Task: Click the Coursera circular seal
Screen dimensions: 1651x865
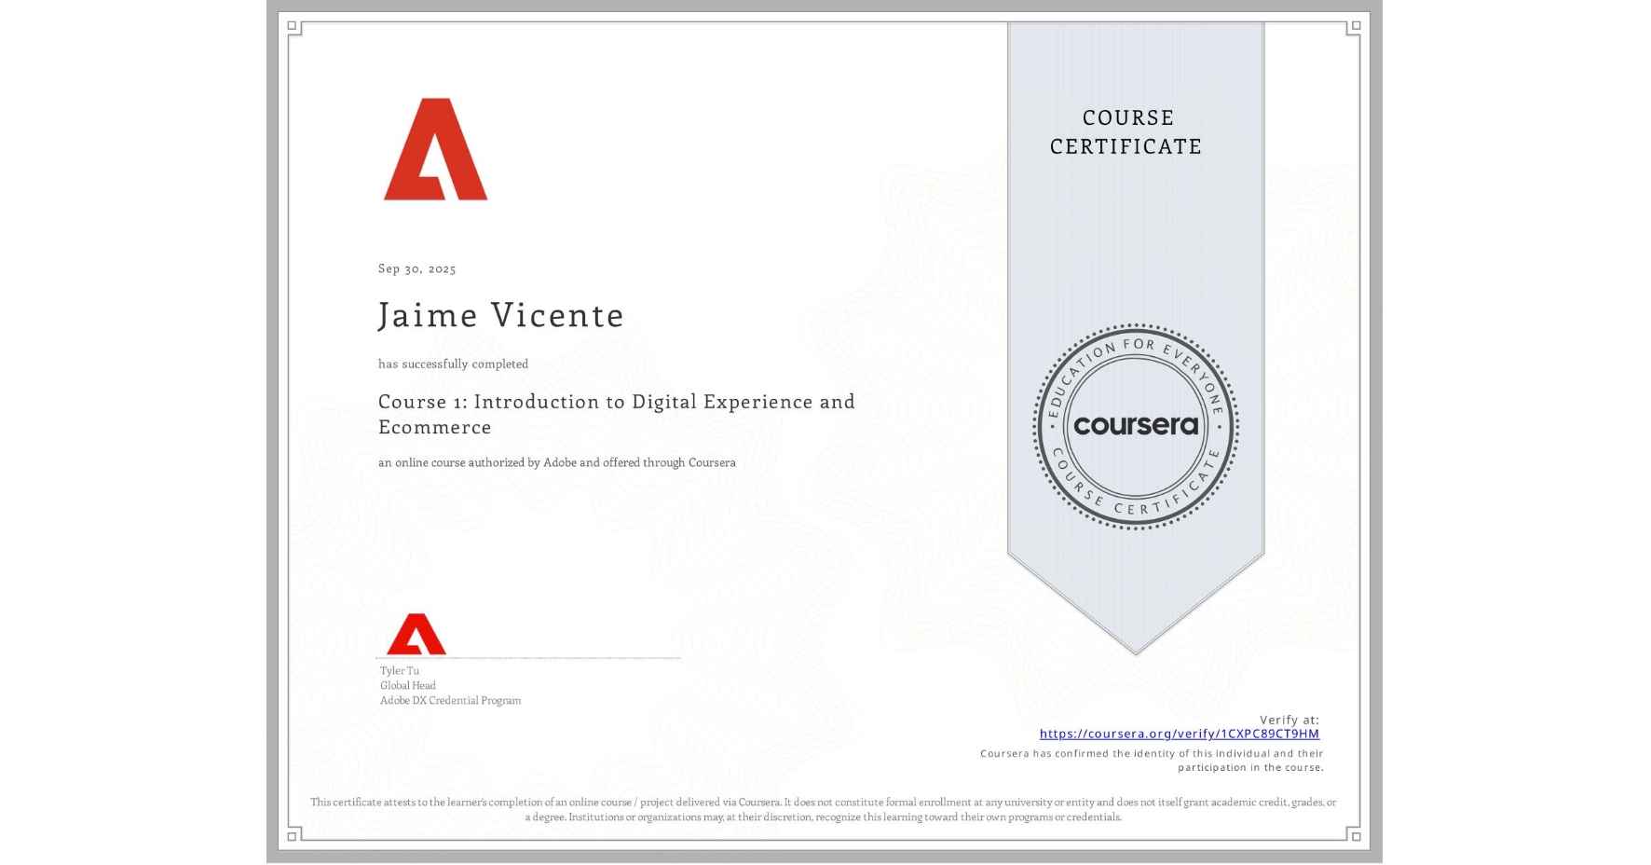Action: [1136, 427]
